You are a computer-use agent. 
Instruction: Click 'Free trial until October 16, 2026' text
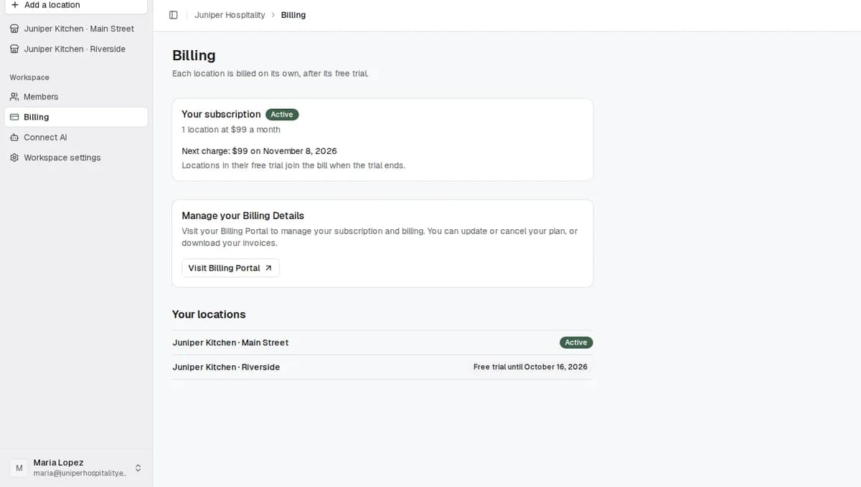(530, 367)
